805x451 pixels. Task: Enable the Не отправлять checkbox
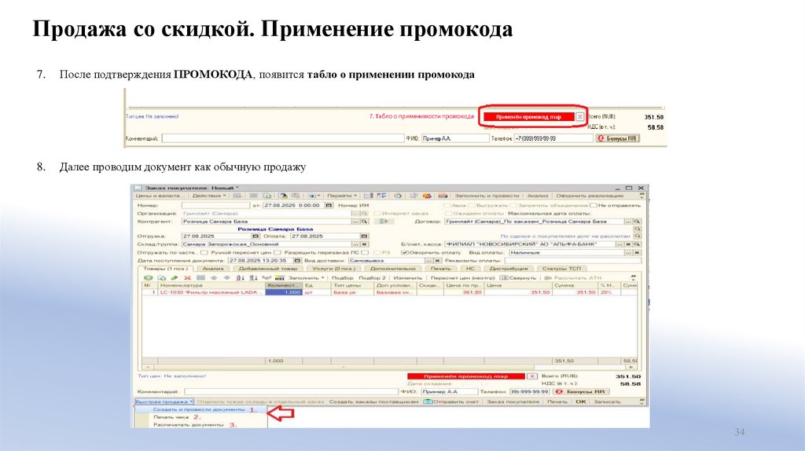pyautogui.click(x=595, y=205)
